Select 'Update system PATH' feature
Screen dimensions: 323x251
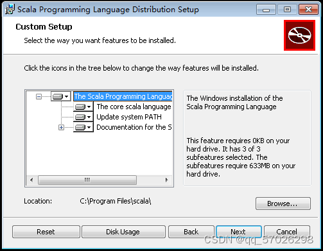[x=129, y=117]
